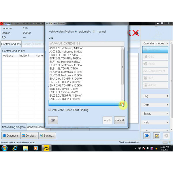Select the Info operating mode
This screenshot has width=173, height=173.
click(x=155, y=78)
